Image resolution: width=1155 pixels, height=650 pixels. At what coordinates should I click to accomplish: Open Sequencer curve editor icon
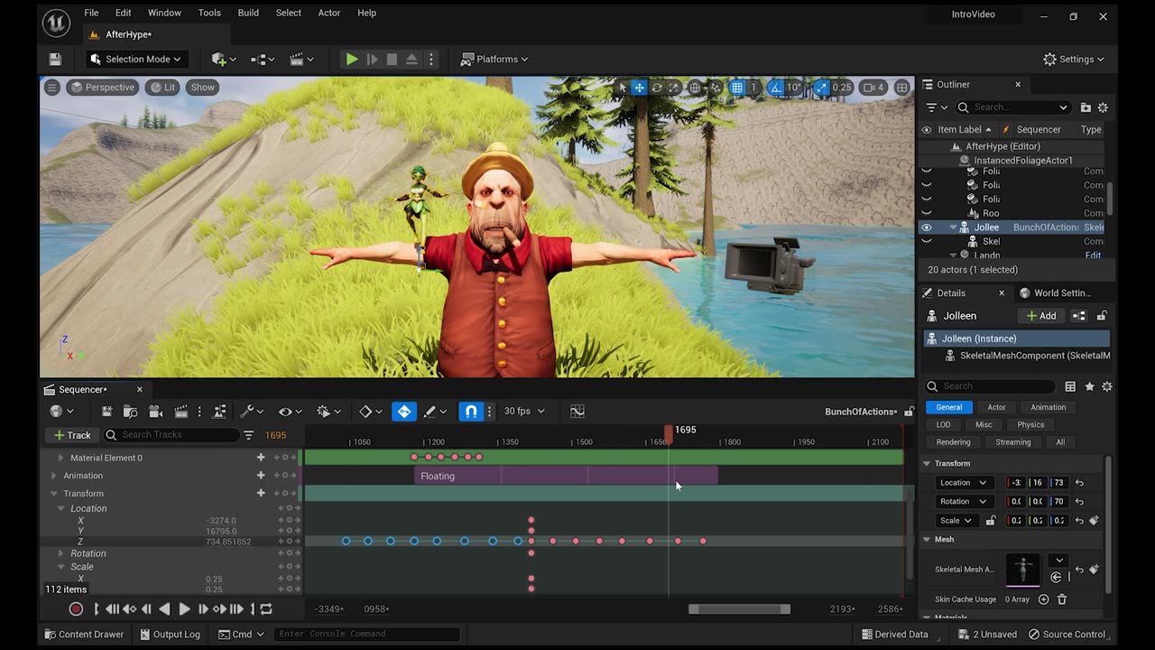pyautogui.click(x=577, y=411)
